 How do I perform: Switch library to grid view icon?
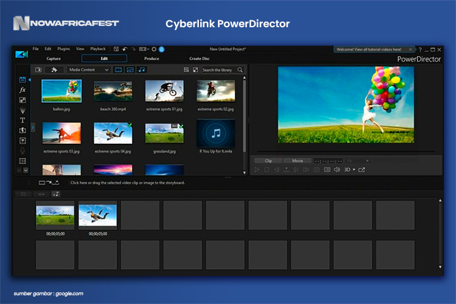point(186,70)
